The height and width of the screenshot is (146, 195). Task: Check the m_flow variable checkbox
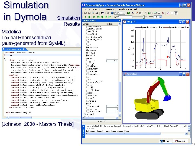[92, 90]
